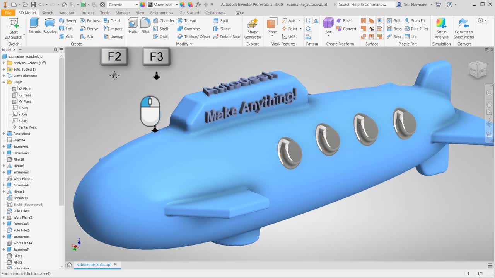Select the Decal tool
The image size is (495, 278).
click(x=112, y=21)
